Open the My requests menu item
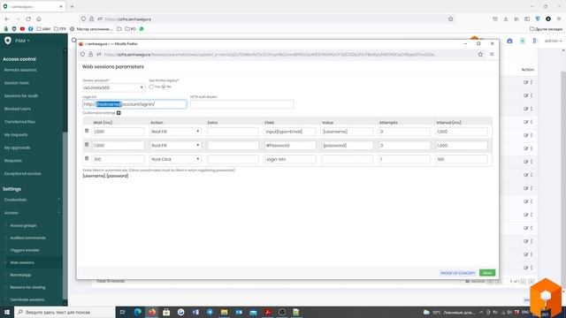This screenshot has height=318, width=566. pyautogui.click(x=16, y=135)
